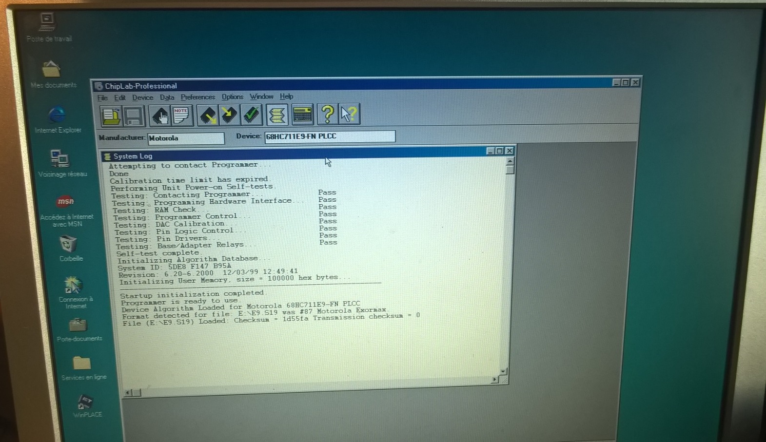Click the context help cursor-question icon

[349, 114]
